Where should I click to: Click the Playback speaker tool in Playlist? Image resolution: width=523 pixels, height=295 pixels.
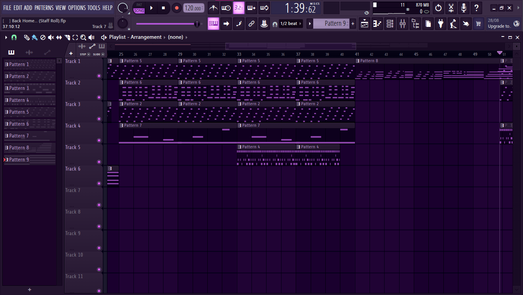(x=92, y=37)
